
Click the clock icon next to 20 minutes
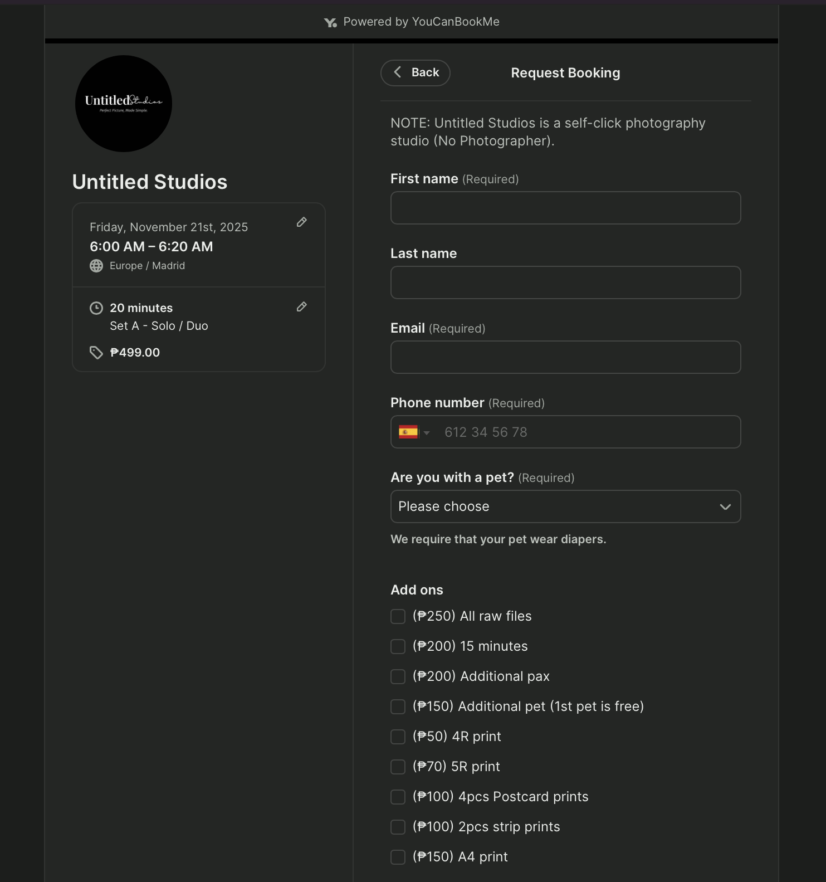point(96,308)
